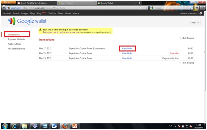
Task: Switch to the Gmail tab
Action: point(37,3)
